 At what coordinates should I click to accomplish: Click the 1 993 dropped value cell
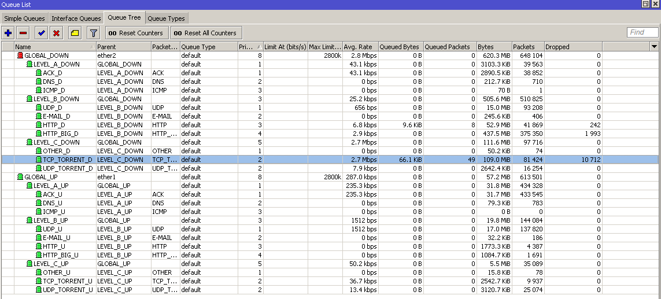(573, 134)
